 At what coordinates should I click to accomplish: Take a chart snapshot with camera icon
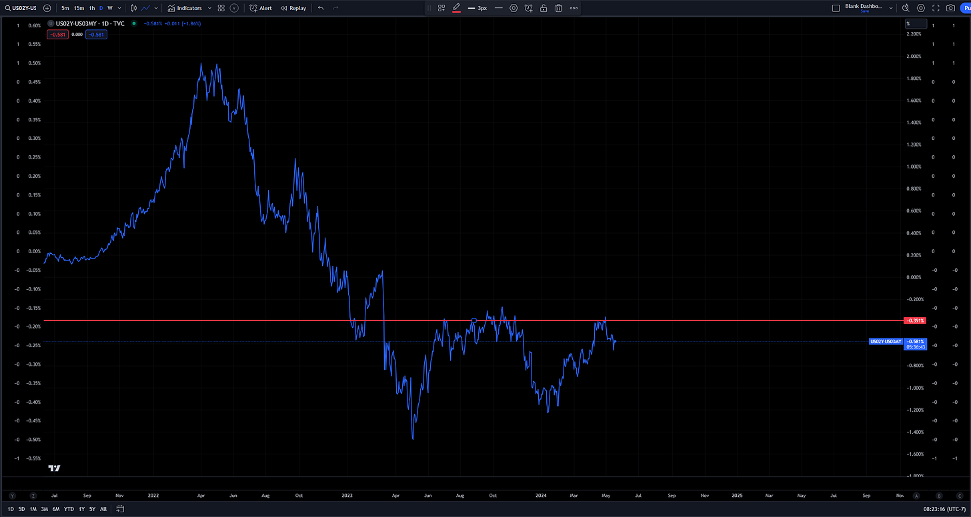(x=951, y=8)
